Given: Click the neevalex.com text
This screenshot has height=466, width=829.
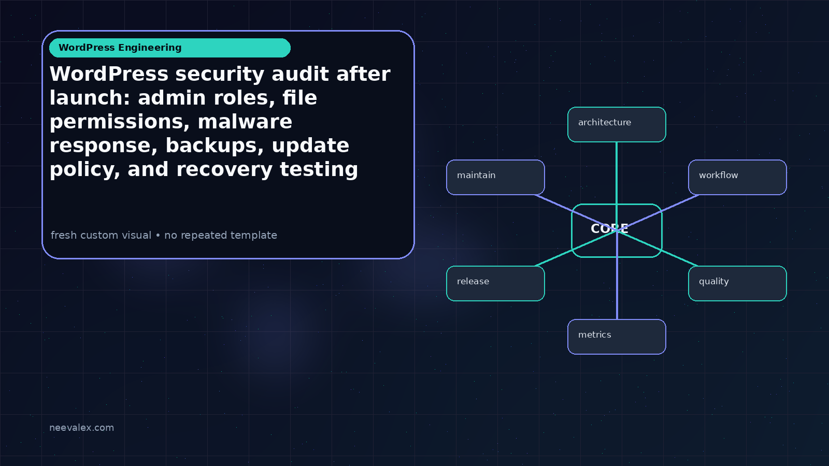Looking at the screenshot, I should coord(81,428).
